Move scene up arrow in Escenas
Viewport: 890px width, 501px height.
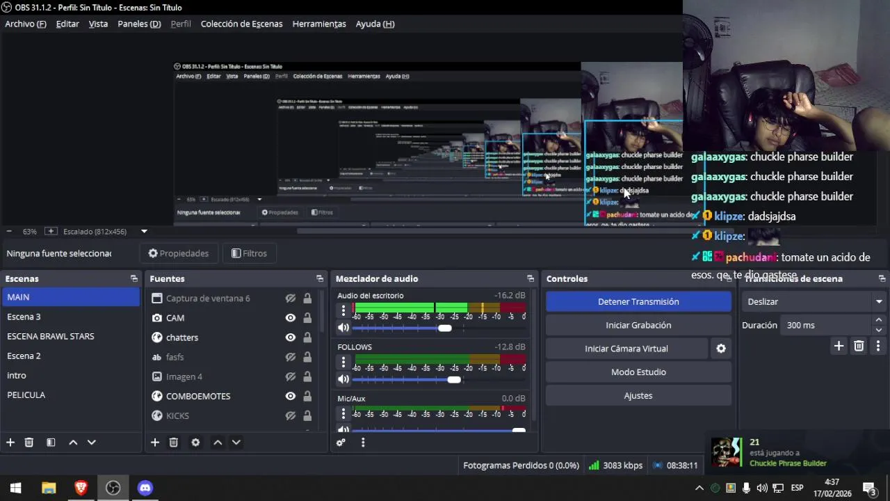click(73, 443)
